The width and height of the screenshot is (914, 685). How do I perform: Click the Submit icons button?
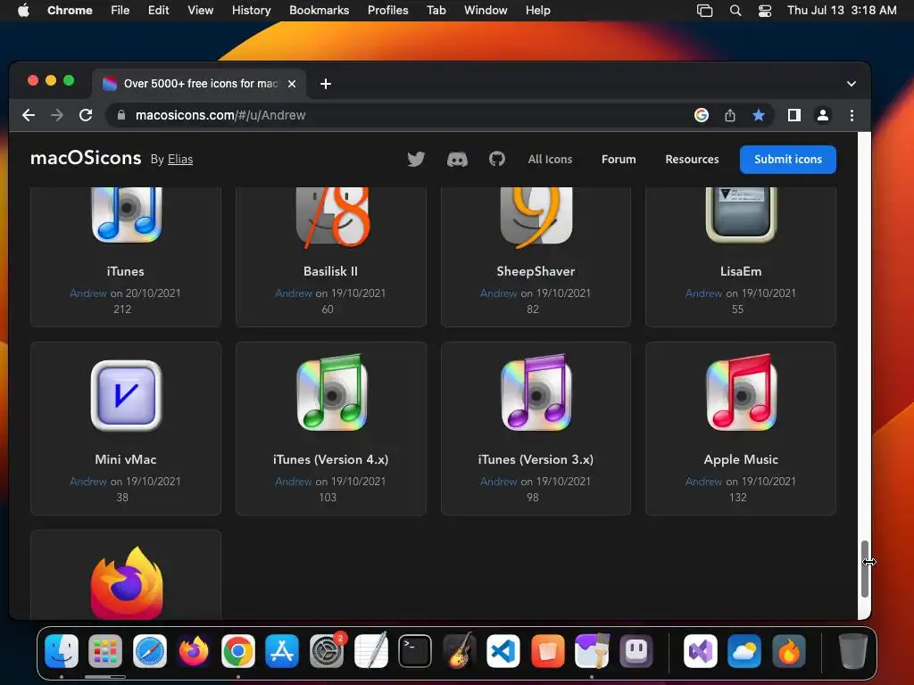coord(787,160)
